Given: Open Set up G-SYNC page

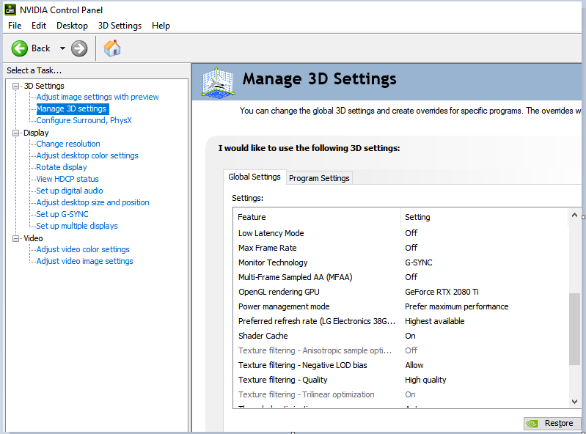Looking at the screenshot, I should [62, 214].
